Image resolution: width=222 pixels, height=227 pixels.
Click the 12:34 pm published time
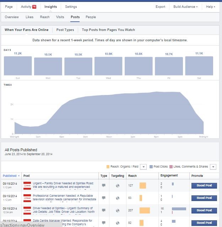tap(8, 212)
